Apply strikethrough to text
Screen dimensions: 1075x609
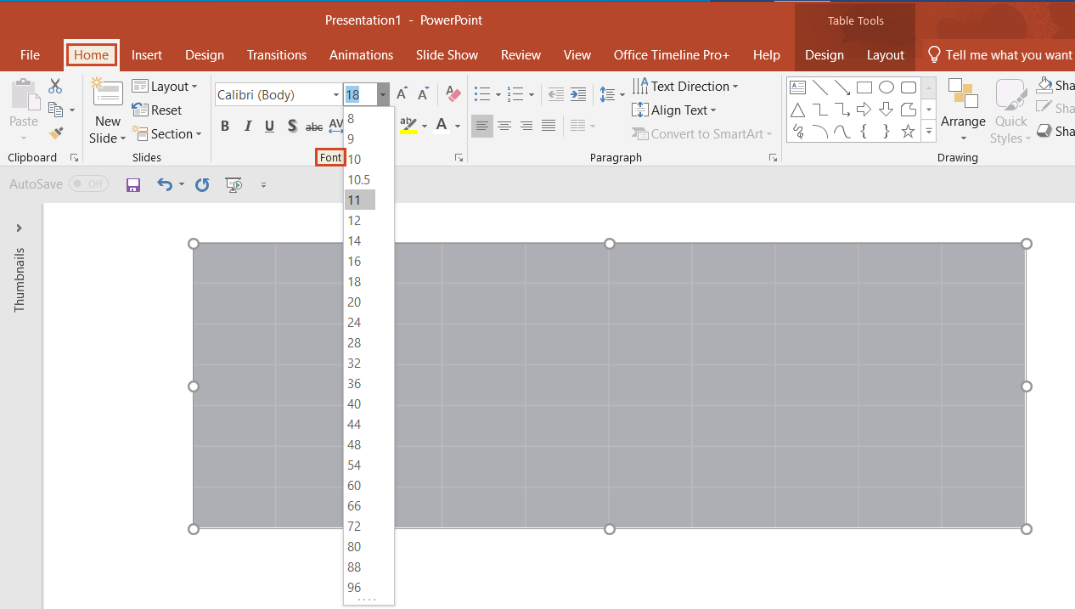coord(313,125)
